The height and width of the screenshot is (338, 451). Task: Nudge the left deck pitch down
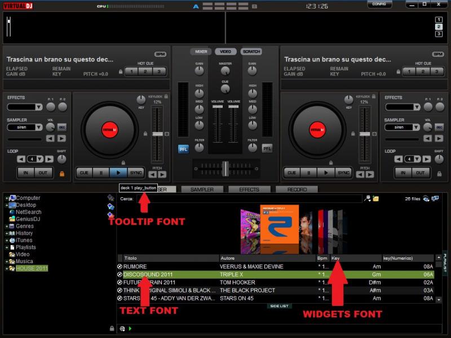152,174
